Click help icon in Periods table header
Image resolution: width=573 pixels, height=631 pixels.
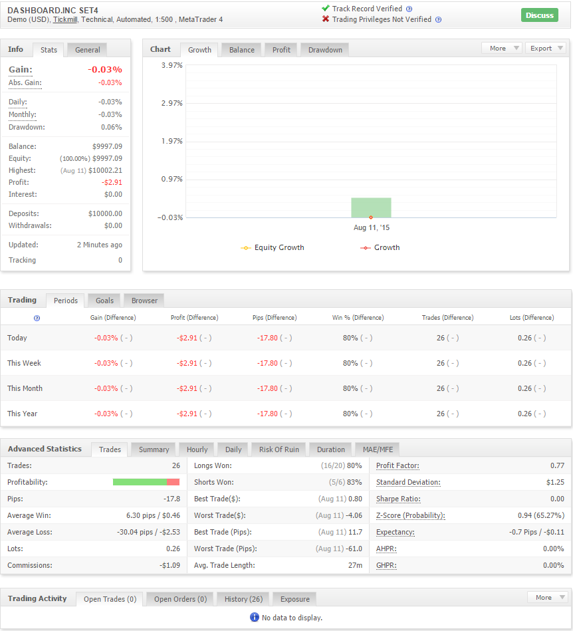point(37,318)
